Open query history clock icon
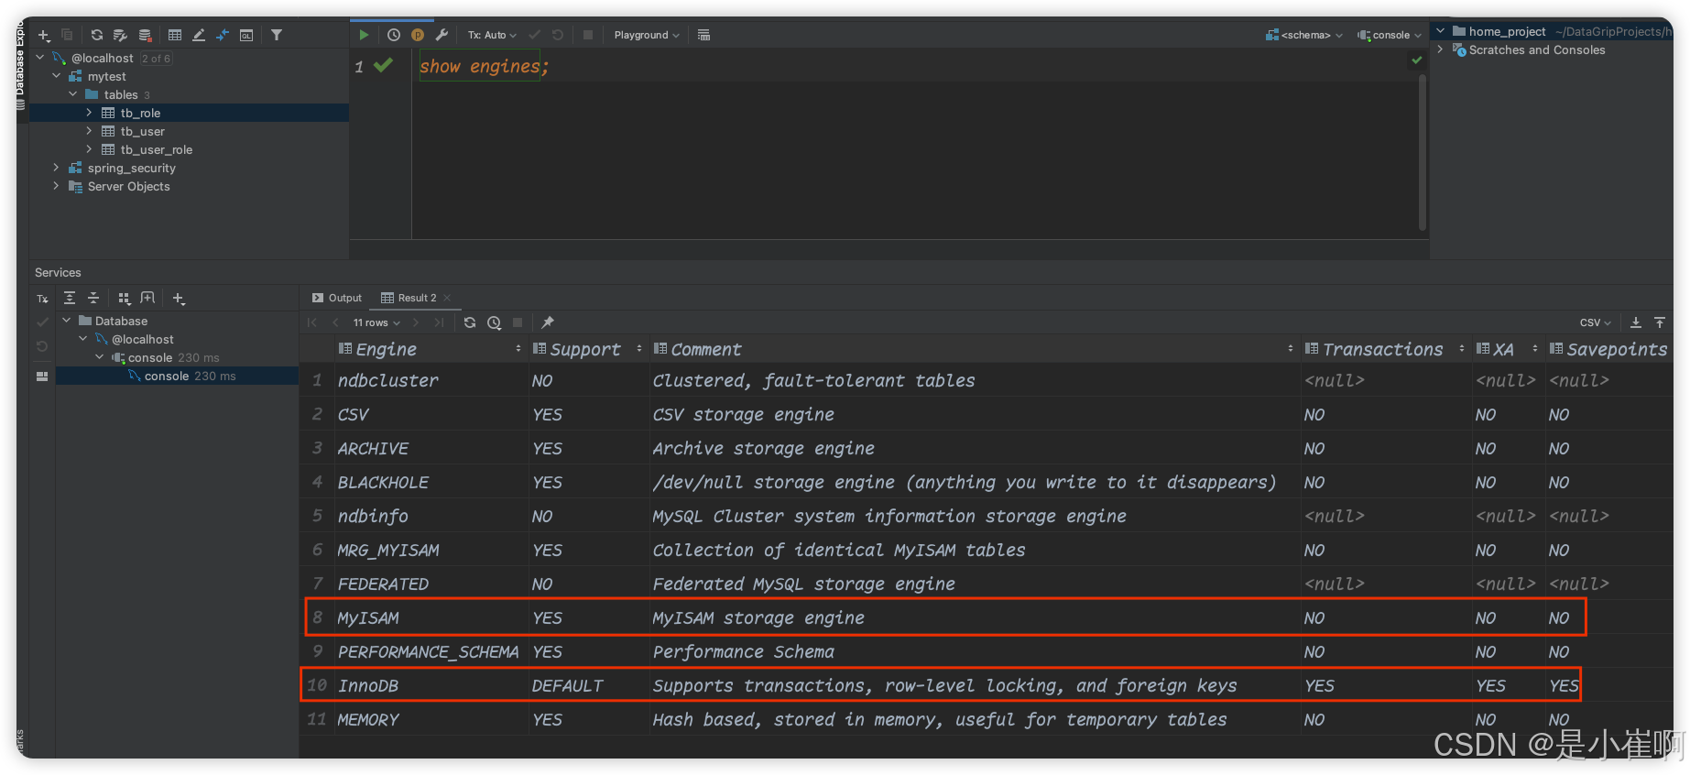This screenshot has width=1690, height=775. (x=394, y=35)
